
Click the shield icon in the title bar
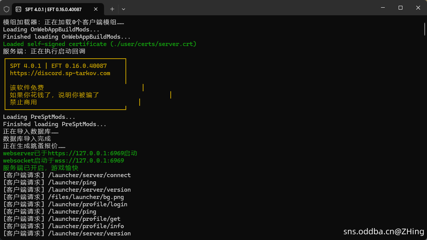pos(7,9)
